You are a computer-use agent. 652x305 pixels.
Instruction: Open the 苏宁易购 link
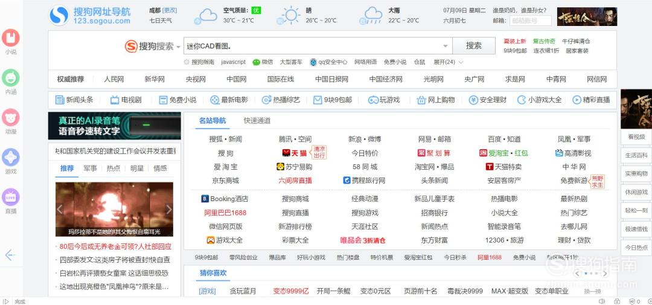295,167
